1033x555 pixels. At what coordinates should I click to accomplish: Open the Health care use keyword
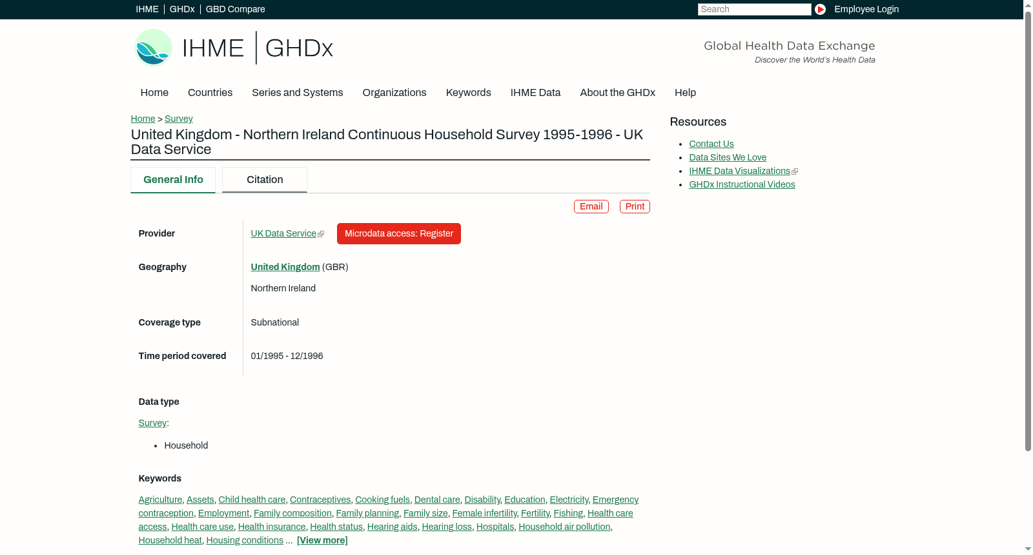coord(202,527)
